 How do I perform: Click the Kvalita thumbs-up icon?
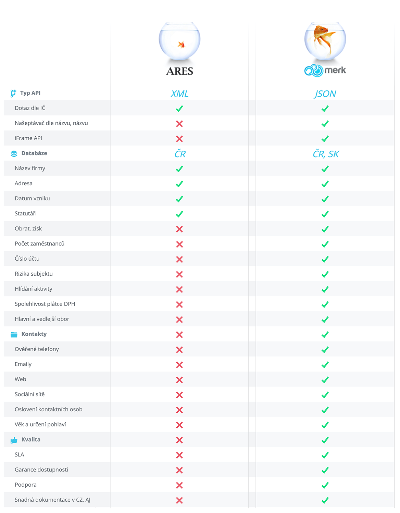(14, 440)
